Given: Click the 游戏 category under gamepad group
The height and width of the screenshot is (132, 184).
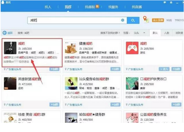Looking at the screenshot, I should (143, 53).
